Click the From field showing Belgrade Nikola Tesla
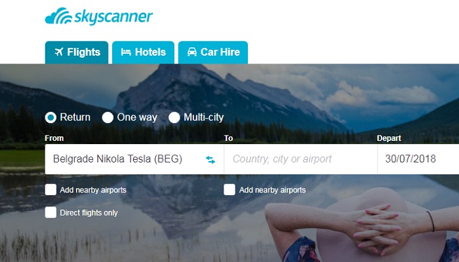459x262 pixels. click(x=134, y=159)
